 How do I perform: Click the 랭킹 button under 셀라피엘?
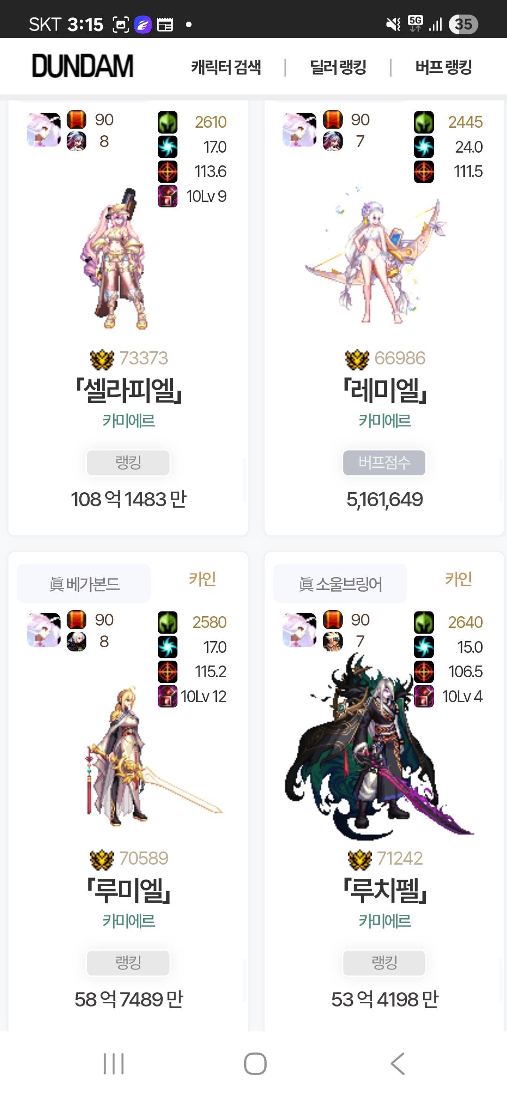tap(128, 463)
